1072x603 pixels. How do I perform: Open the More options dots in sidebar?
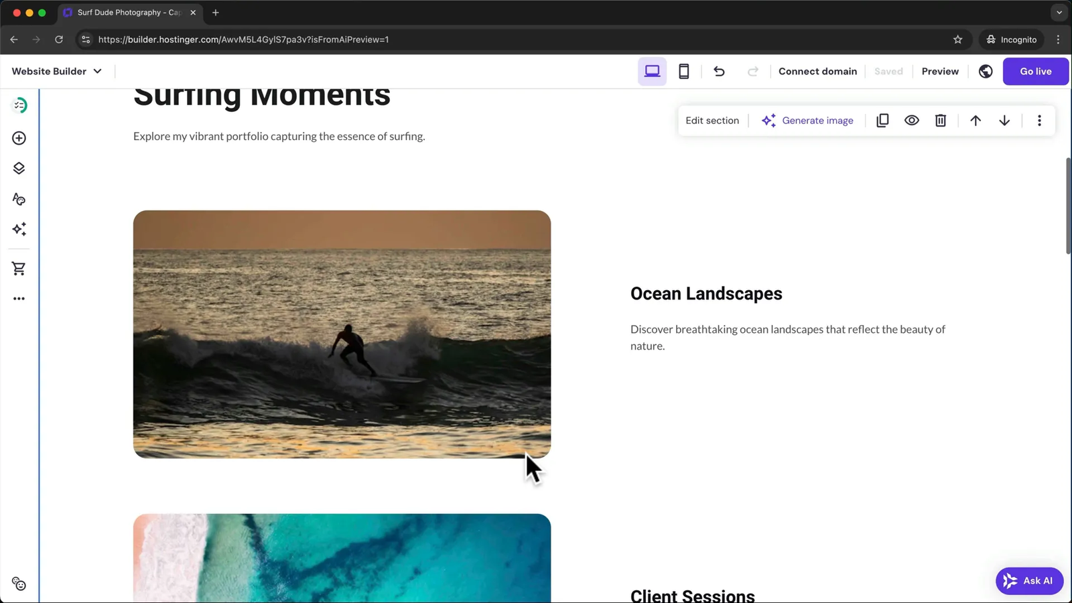[x=19, y=299]
